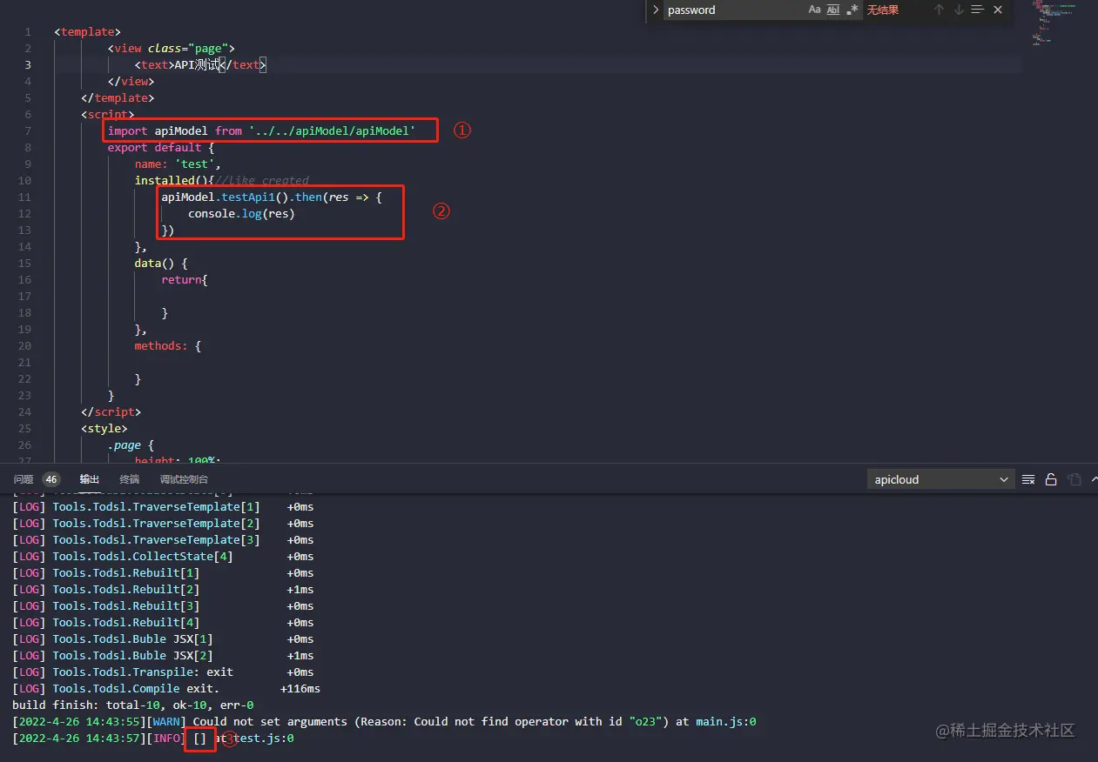Switch to the 终端 (Terminal) tab

click(130, 479)
